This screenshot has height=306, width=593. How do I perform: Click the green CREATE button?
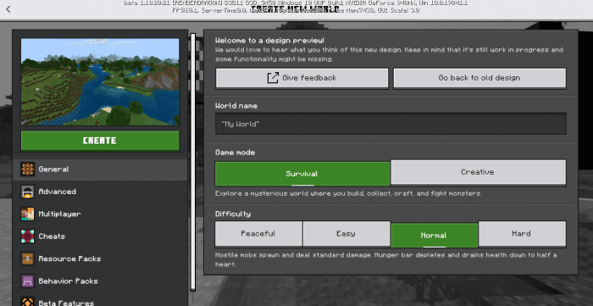(100, 141)
